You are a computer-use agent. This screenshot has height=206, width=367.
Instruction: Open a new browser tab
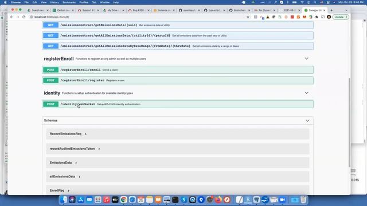[331, 10]
